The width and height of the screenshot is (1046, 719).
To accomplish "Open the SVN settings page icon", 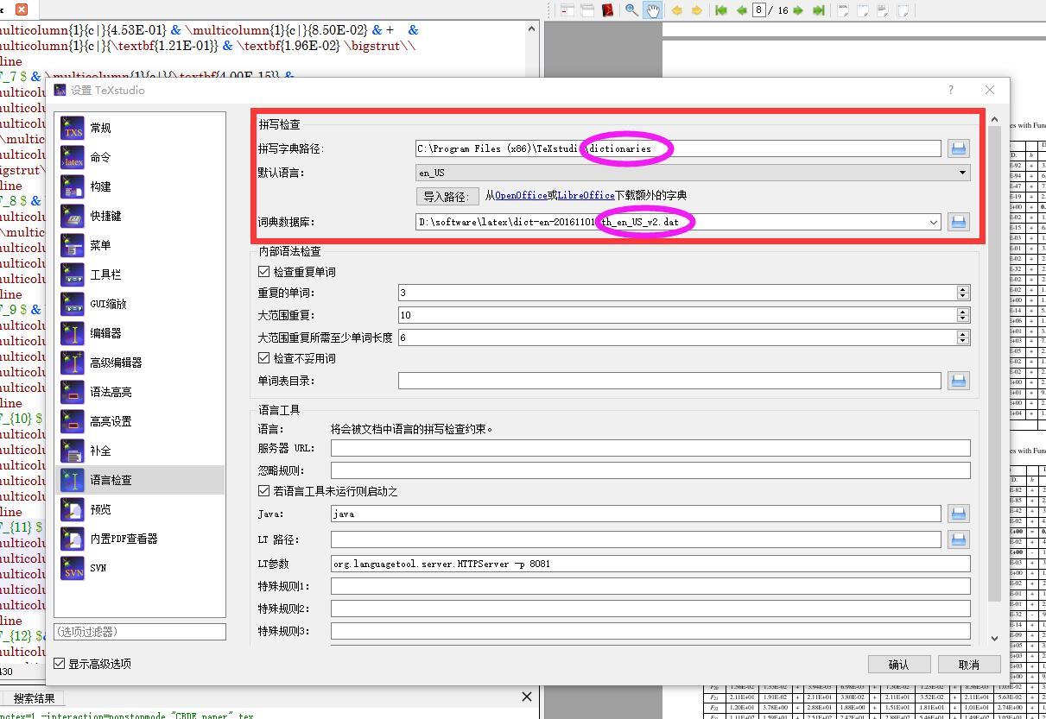I will (73, 568).
